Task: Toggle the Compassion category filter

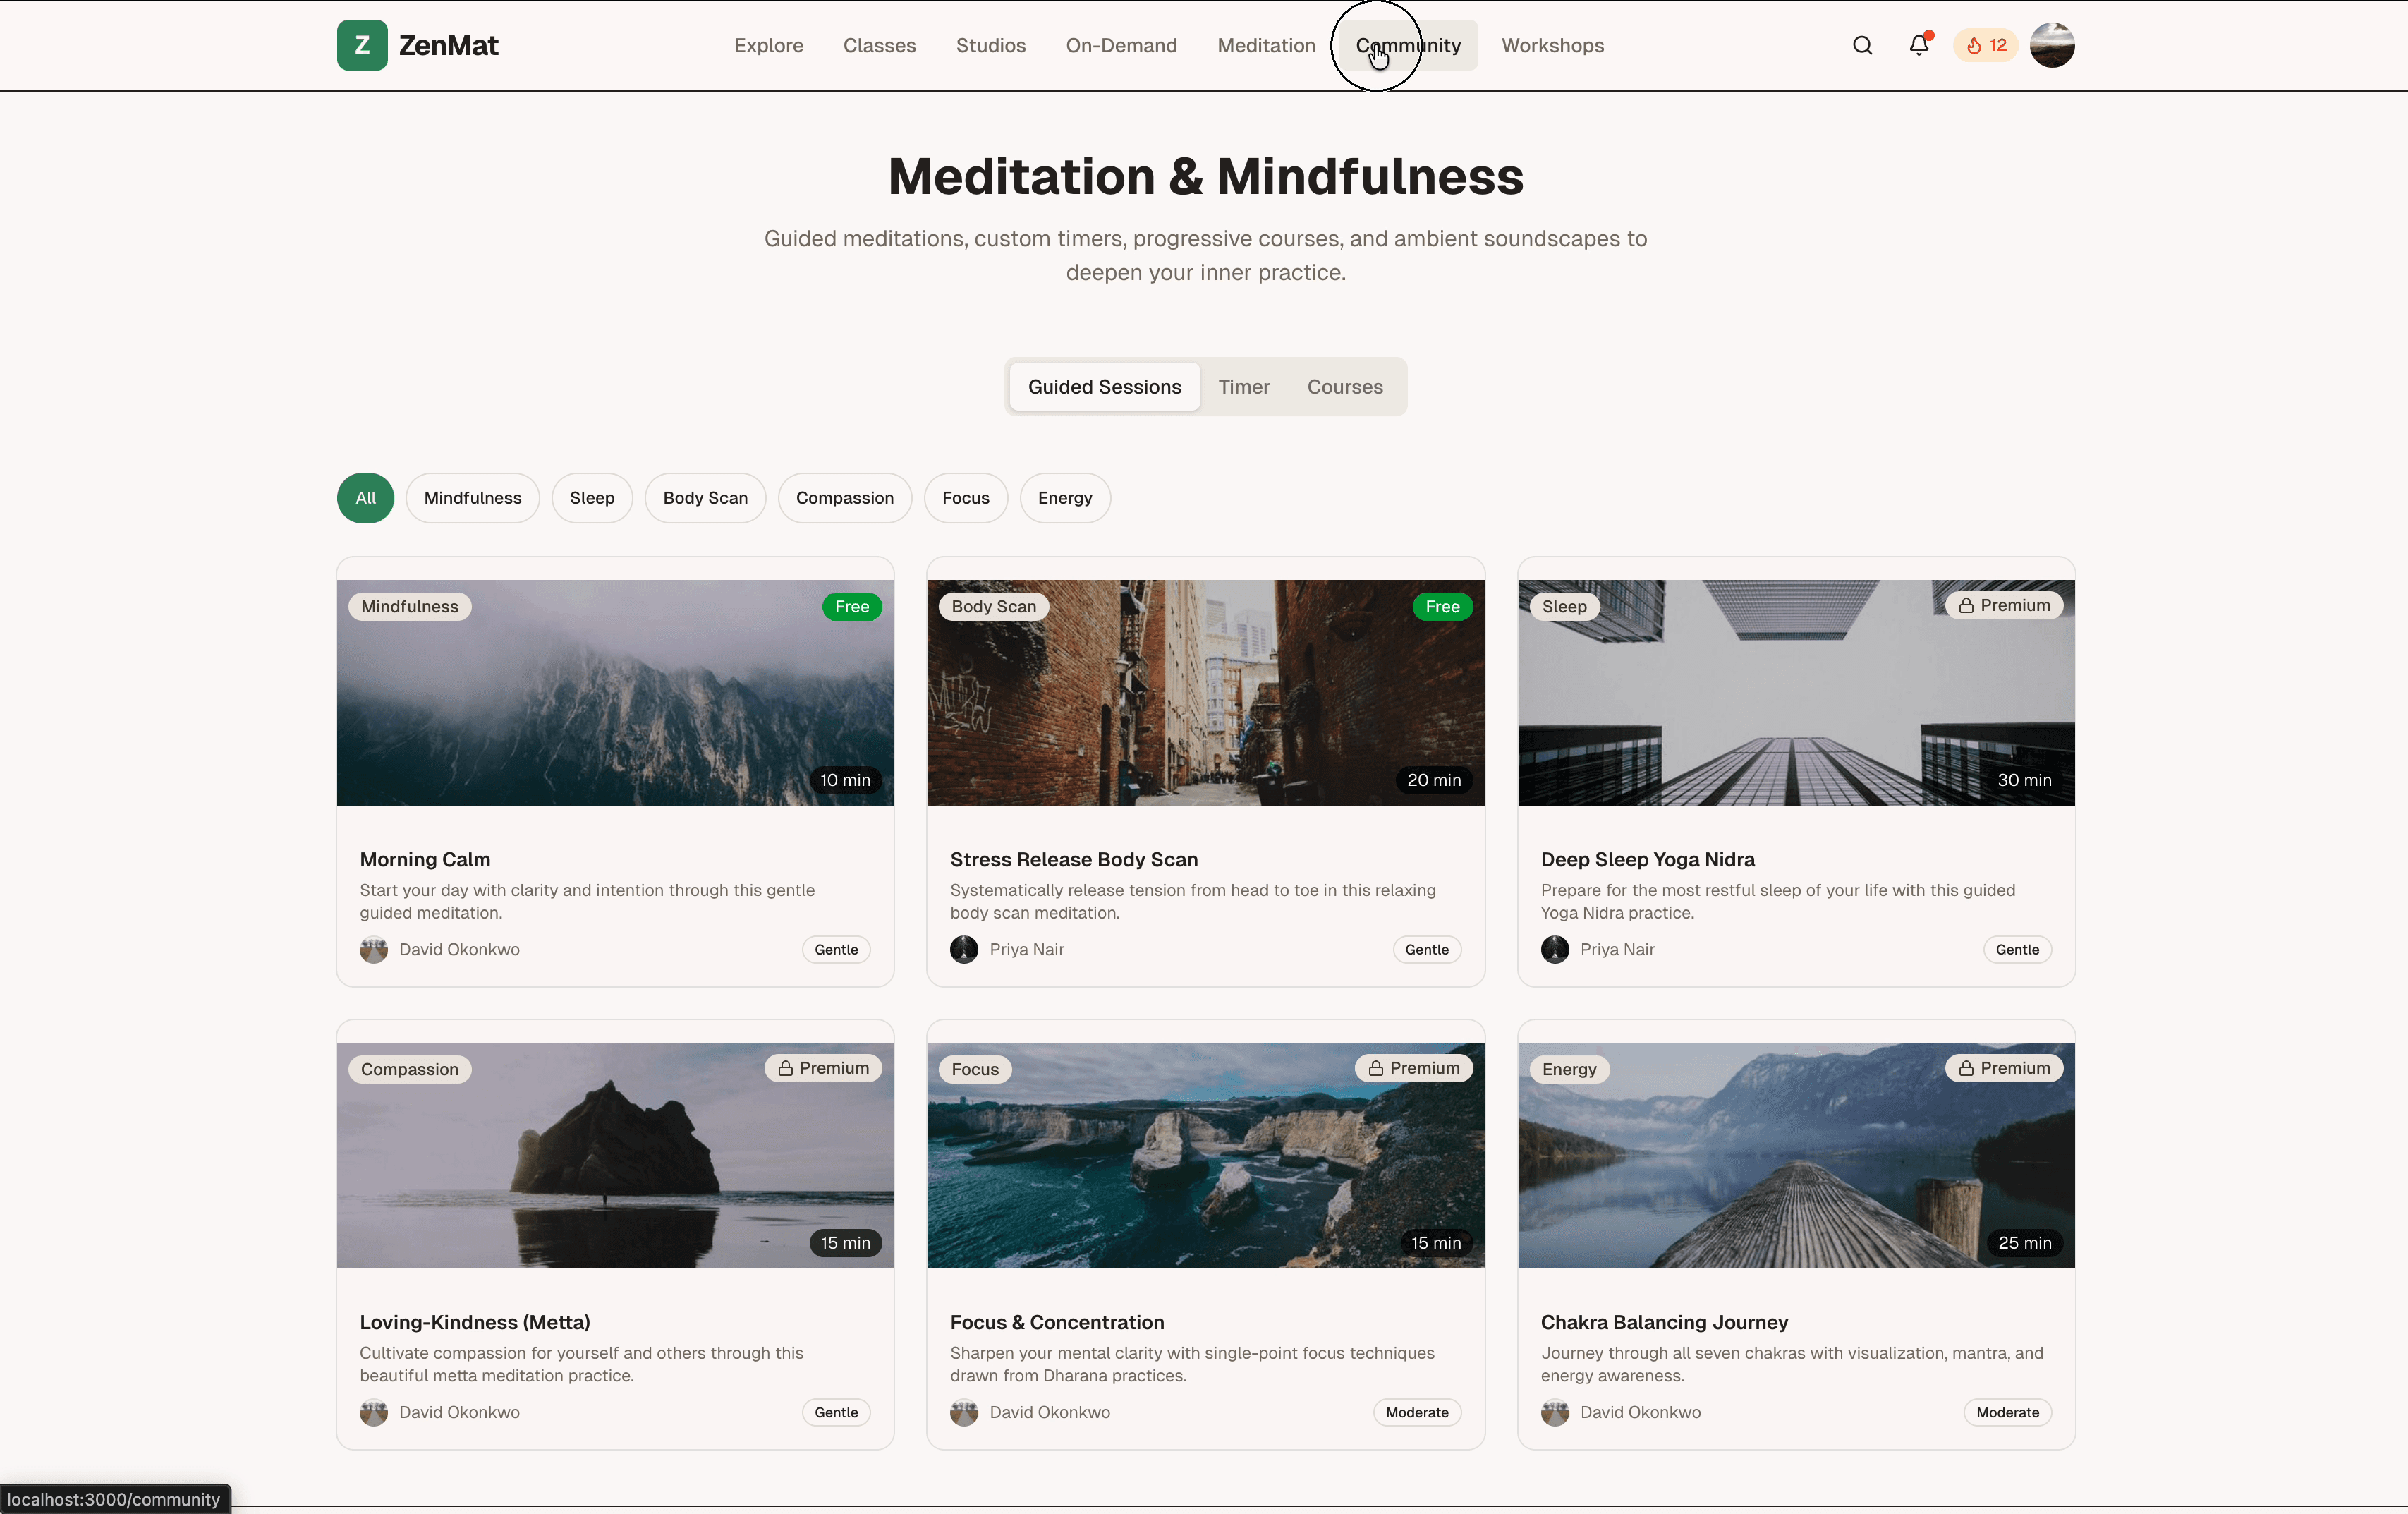Action: tap(844, 497)
